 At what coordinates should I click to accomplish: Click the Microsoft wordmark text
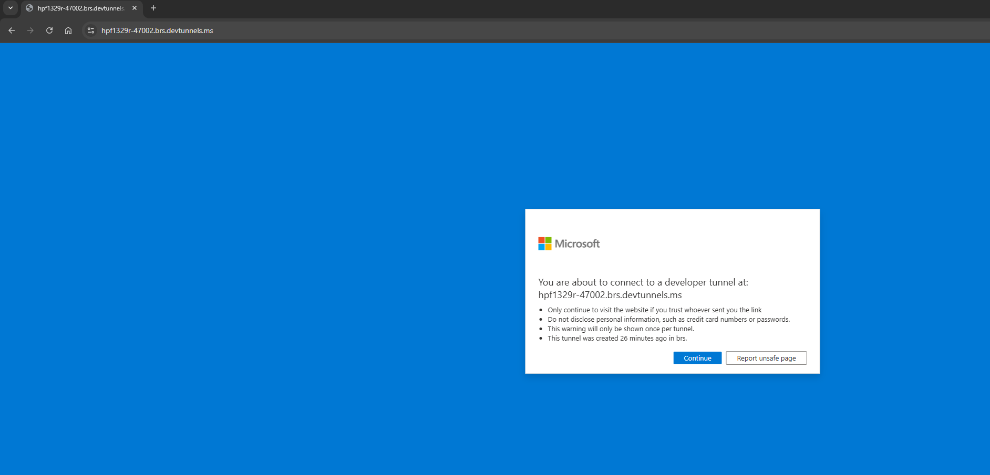click(577, 244)
